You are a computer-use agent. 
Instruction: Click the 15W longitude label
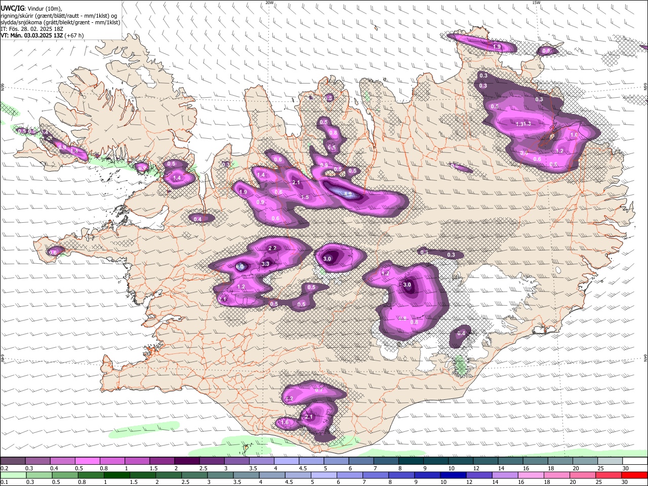536,3
